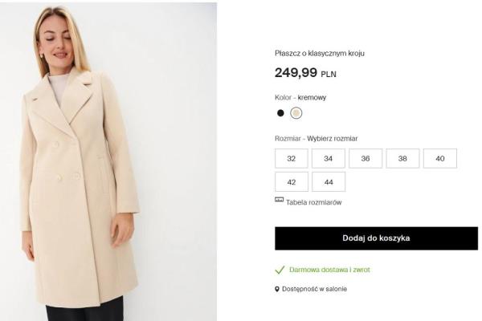
Task: Click the ruler icon beside Tabela rozmiarów
Action: [x=279, y=200]
